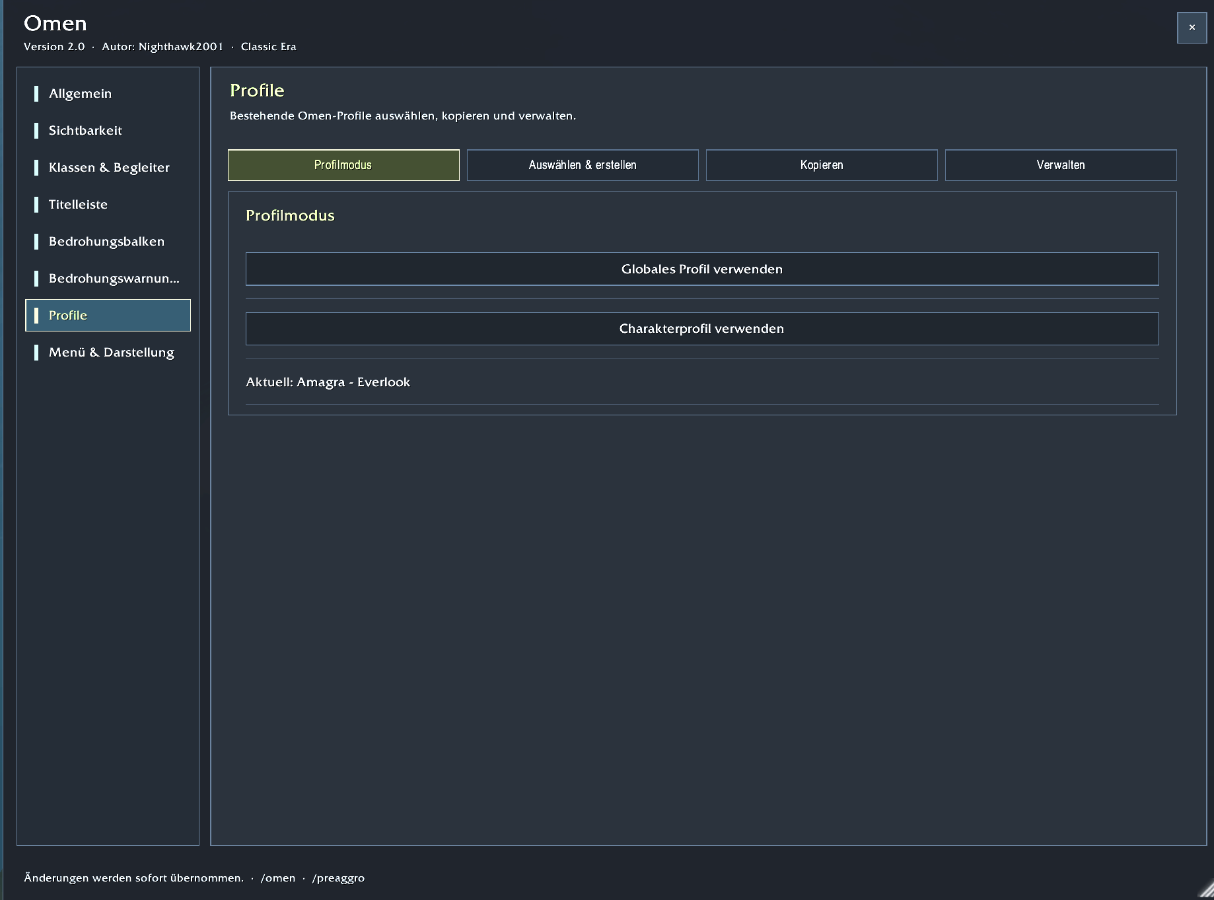Click the 'Classic Era' header text
1214x900 pixels.
(x=268, y=46)
